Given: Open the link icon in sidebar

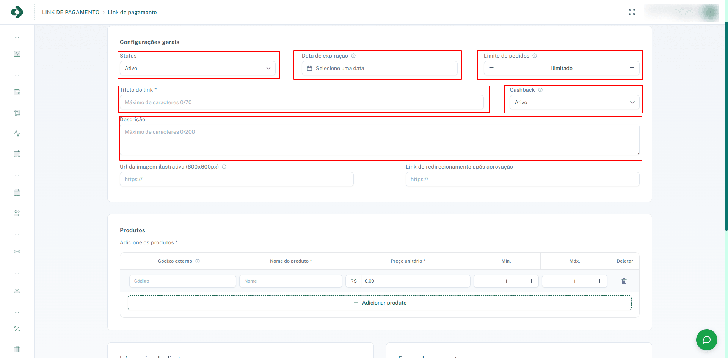Looking at the screenshot, I should (17, 252).
